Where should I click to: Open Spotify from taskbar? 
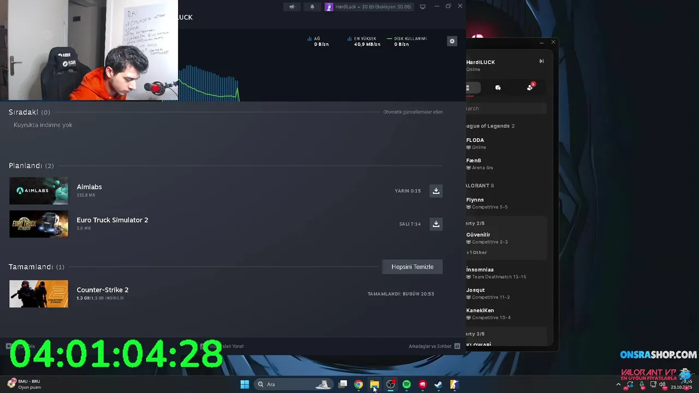(406, 384)
